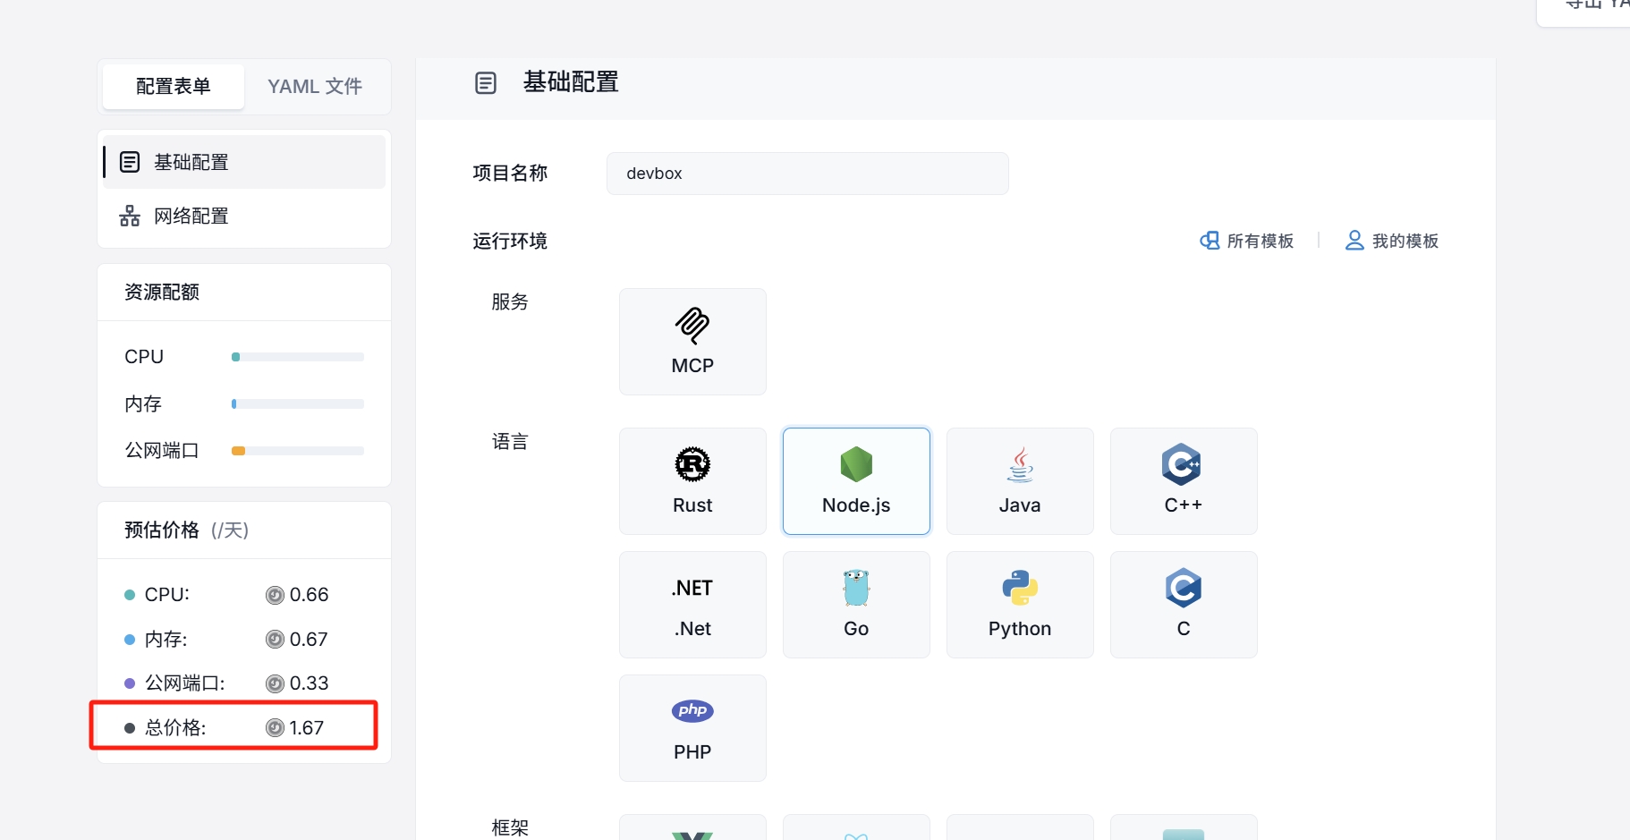Click the 基础配置 sidebar icon
This screenshot has width=1630, height=840.
tap(130, 162)
